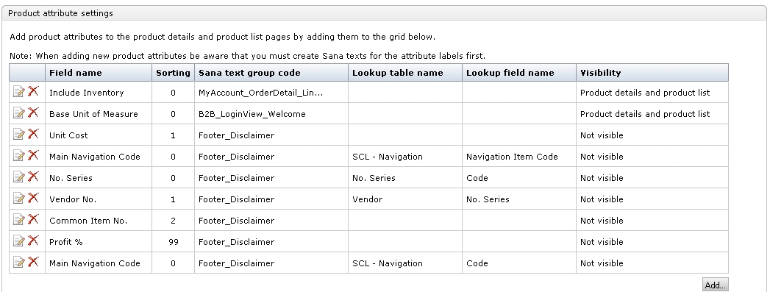Click the Add... button

click(x=716, y=285)
